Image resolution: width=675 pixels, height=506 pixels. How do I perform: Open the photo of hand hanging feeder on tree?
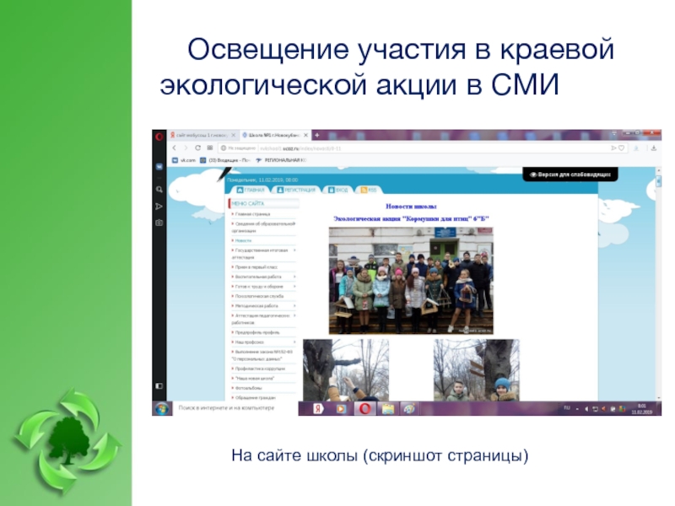click(346, 370)
